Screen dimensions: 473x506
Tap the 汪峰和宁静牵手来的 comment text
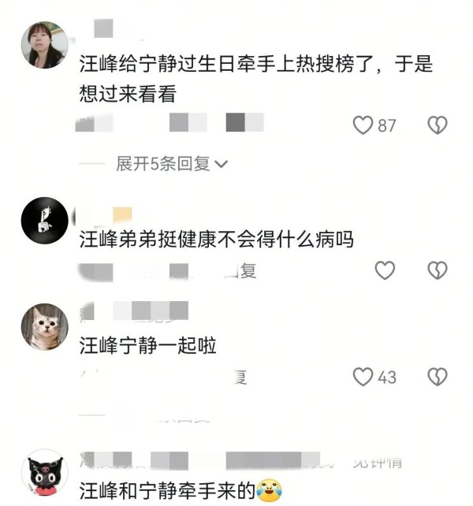(x=167, y=491)
